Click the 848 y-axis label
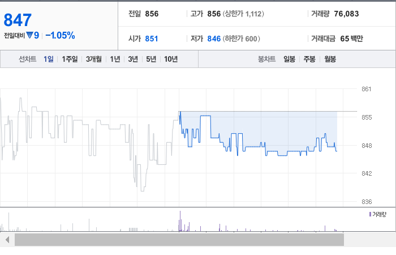396x255 pixels. pyautogui.click(x=367, y=146)
